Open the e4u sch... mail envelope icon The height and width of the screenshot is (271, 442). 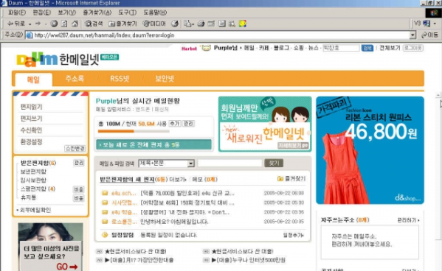click(x=105, y=193)
